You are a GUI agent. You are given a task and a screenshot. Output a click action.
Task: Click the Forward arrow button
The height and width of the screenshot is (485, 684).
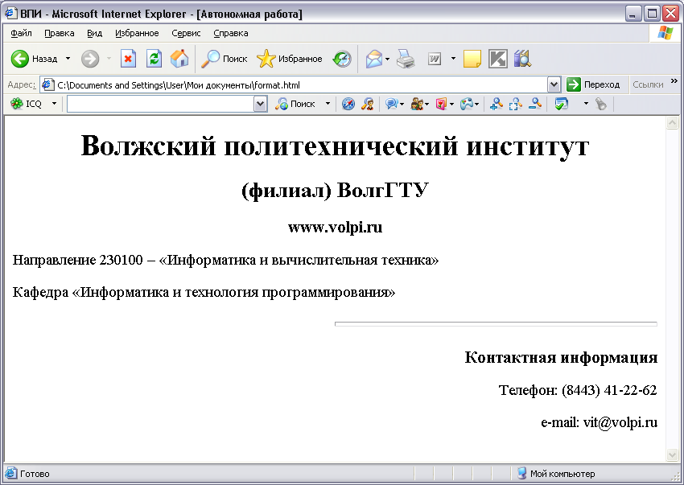[90, 59]
